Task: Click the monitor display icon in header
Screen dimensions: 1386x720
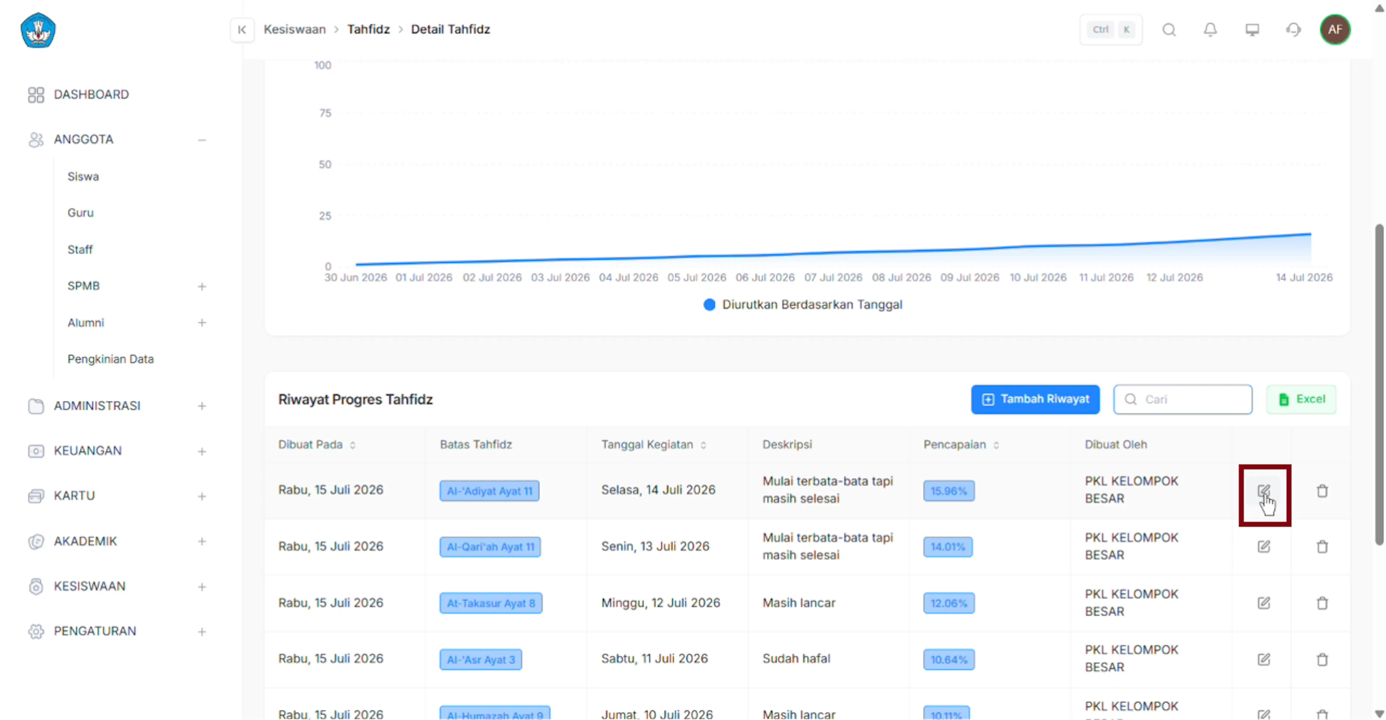Action: pyautogui.click(x=1252, y=30)
